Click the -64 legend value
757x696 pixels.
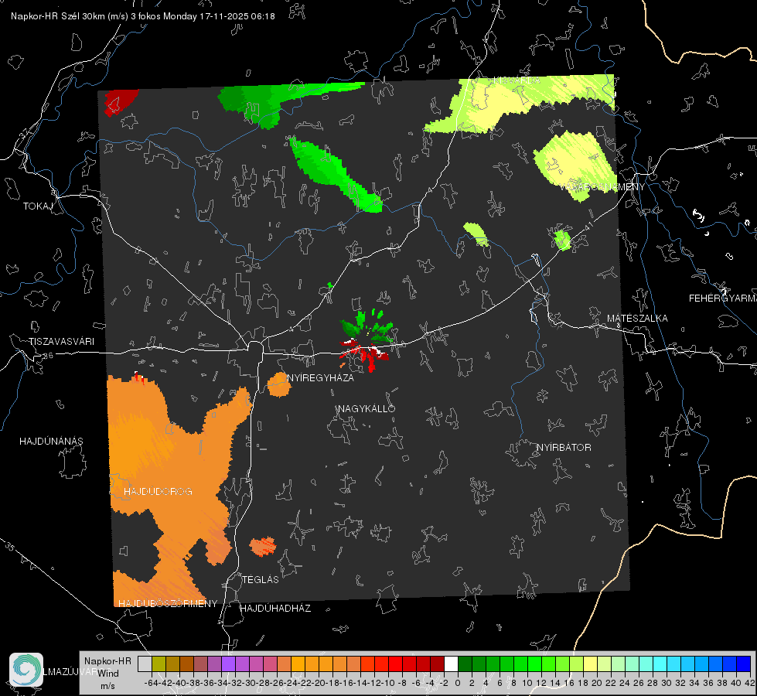coord(152,683)
